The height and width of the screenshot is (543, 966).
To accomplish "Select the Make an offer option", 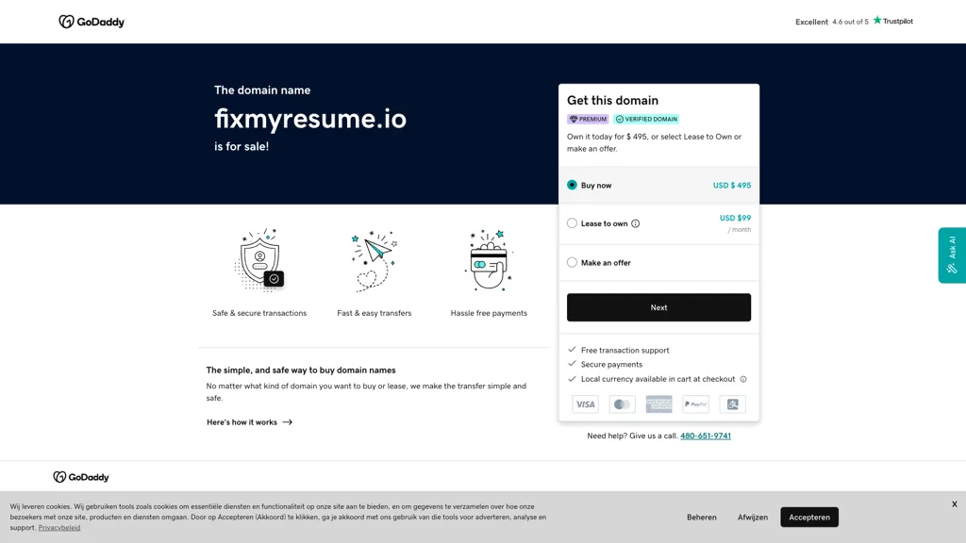I will [572, 262].
